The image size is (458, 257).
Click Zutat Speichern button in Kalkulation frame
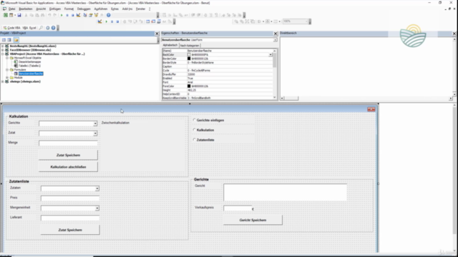(69, 155)
